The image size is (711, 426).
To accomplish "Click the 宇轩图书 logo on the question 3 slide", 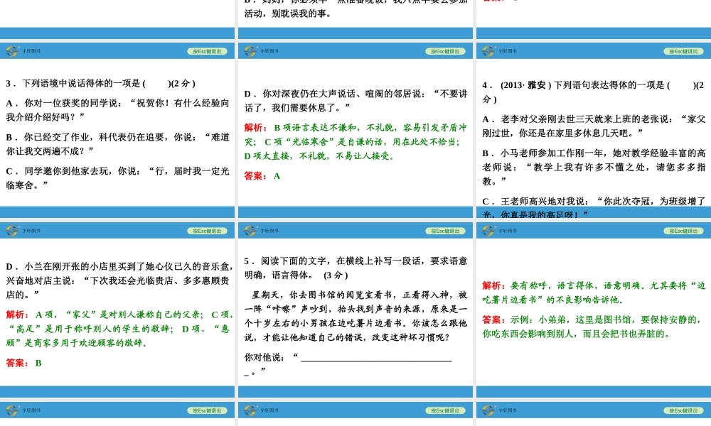I will point(23,51).
